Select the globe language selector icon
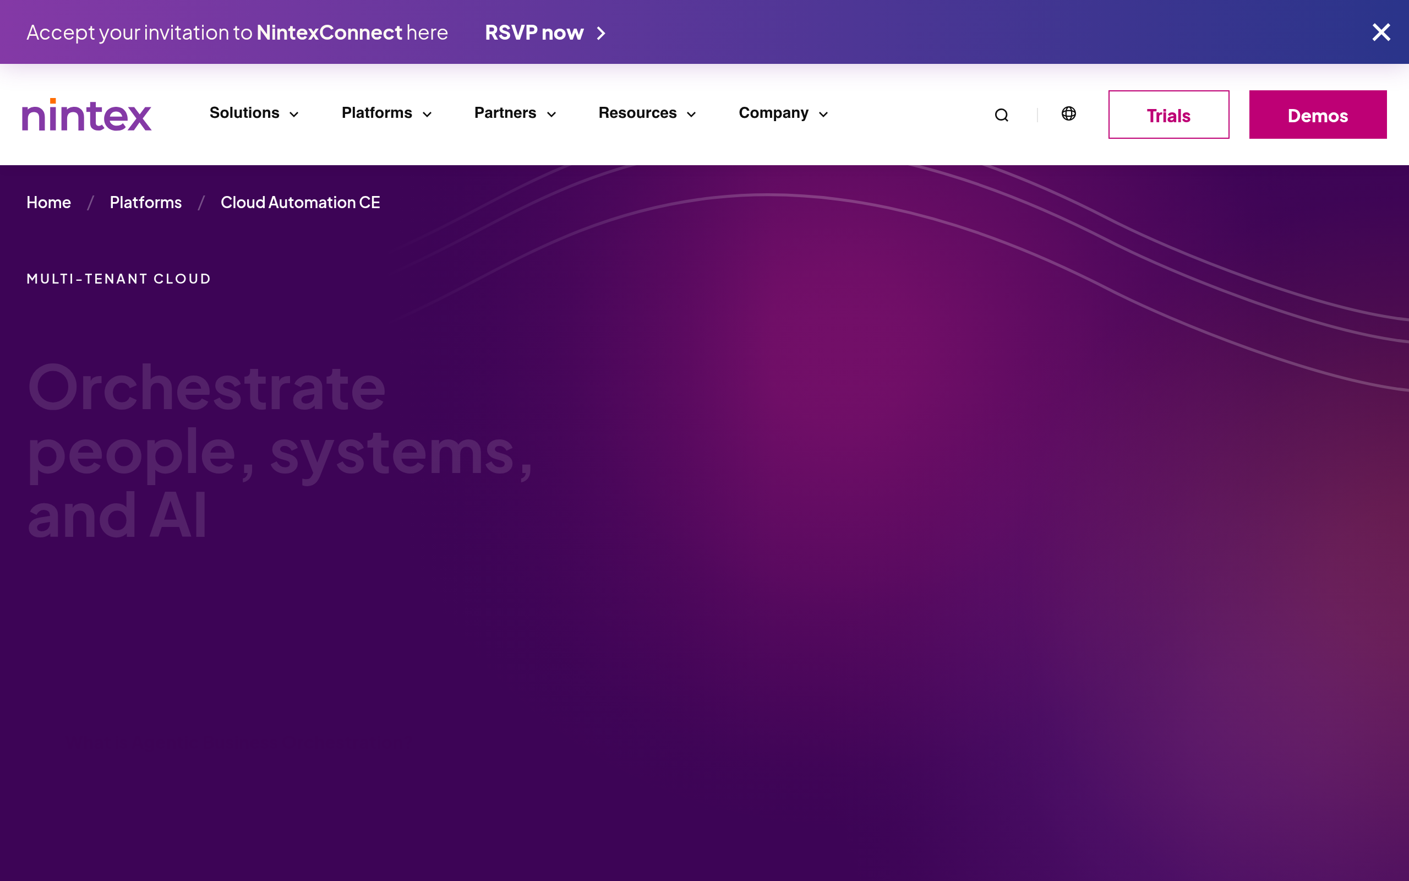This screenshot has width=1409, height=881. pos(1068,113)
